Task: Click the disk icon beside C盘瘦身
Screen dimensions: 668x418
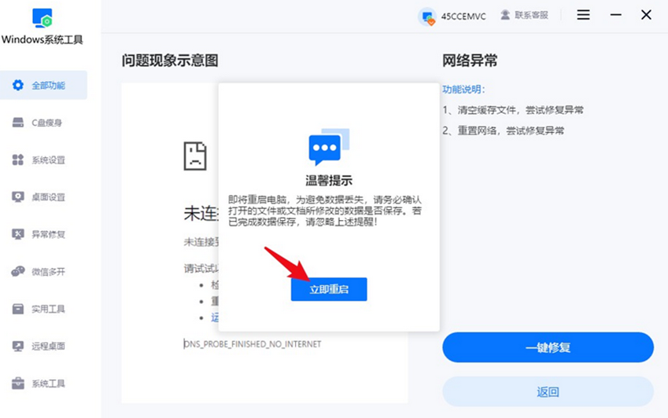Action: pos(18,123)
